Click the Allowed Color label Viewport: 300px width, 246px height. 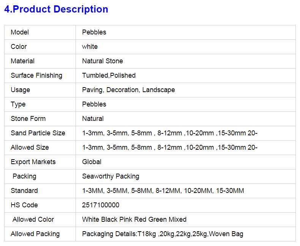[x=33, y=219]
